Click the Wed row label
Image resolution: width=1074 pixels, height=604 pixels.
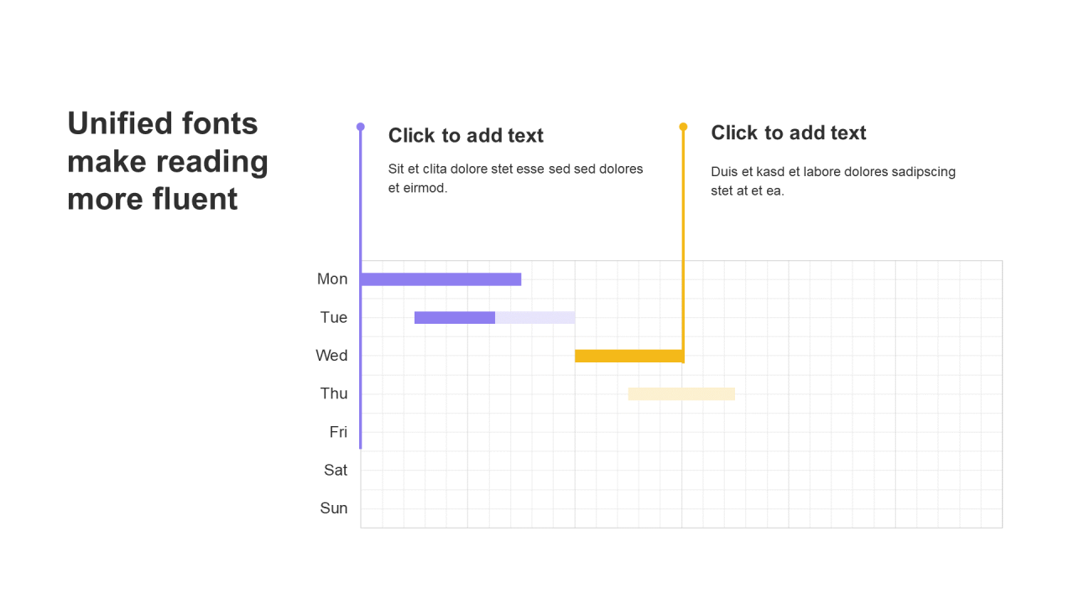pos(331,356)
